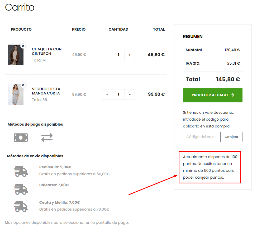Open the Vestido Fiesta Manga Corta link

[46, 91]
